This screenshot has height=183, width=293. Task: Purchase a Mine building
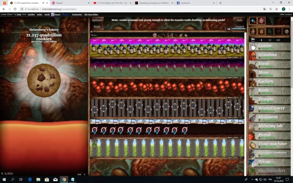coord(270,73)
